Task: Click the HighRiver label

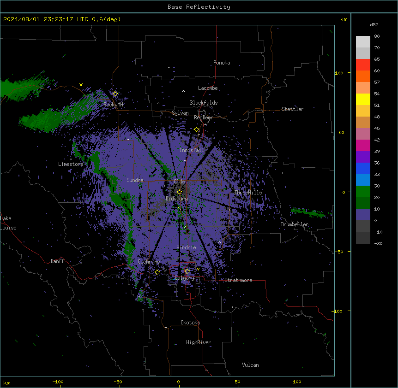Action: [199, 342]
